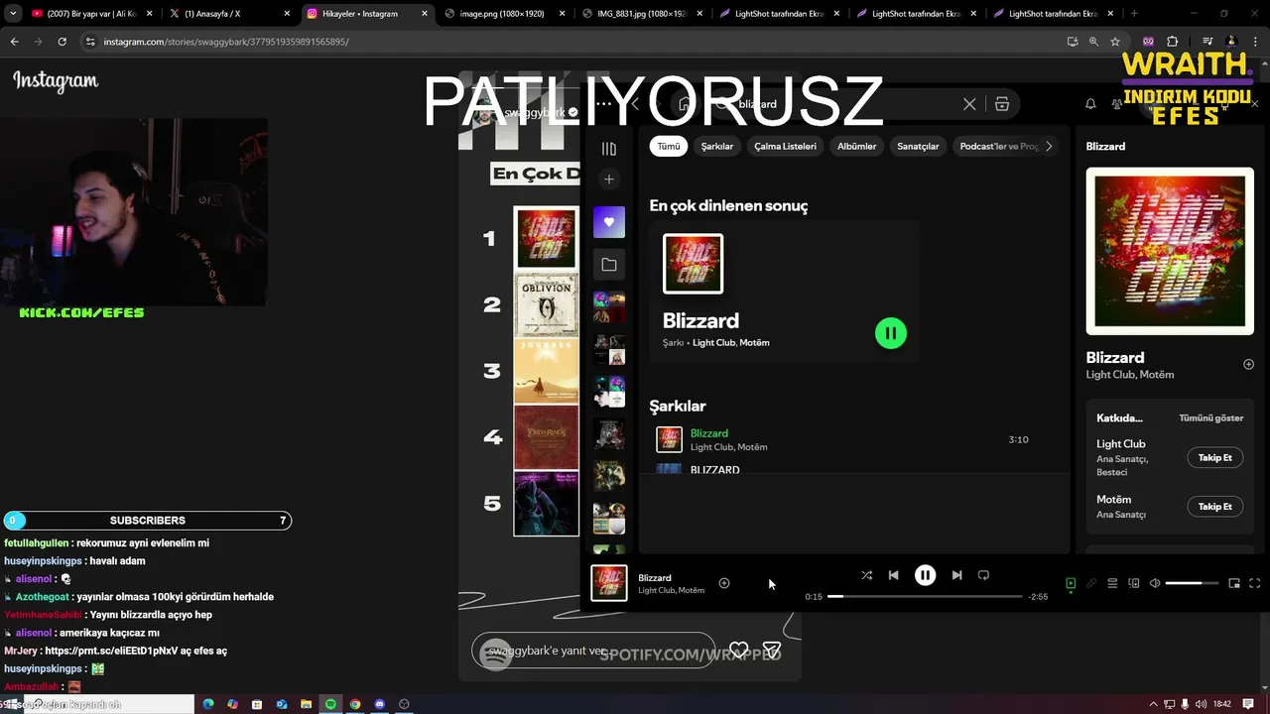Skip to previous track in Spotify
1270x714 pixels.
[893, 575]
